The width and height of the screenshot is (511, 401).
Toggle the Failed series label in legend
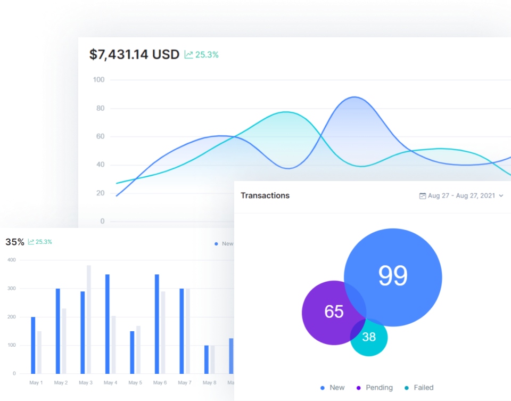[x=424, y=388]
